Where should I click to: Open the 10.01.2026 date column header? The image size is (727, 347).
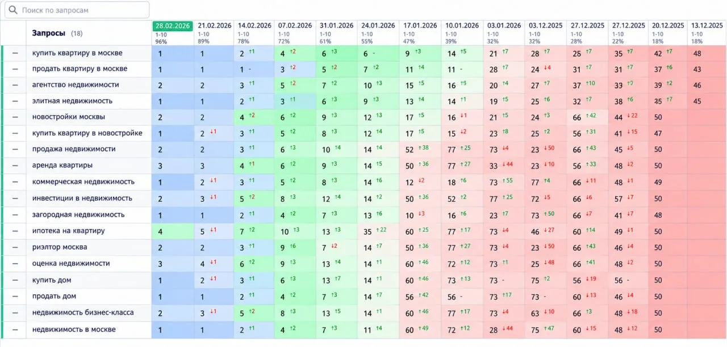point(462,33)
